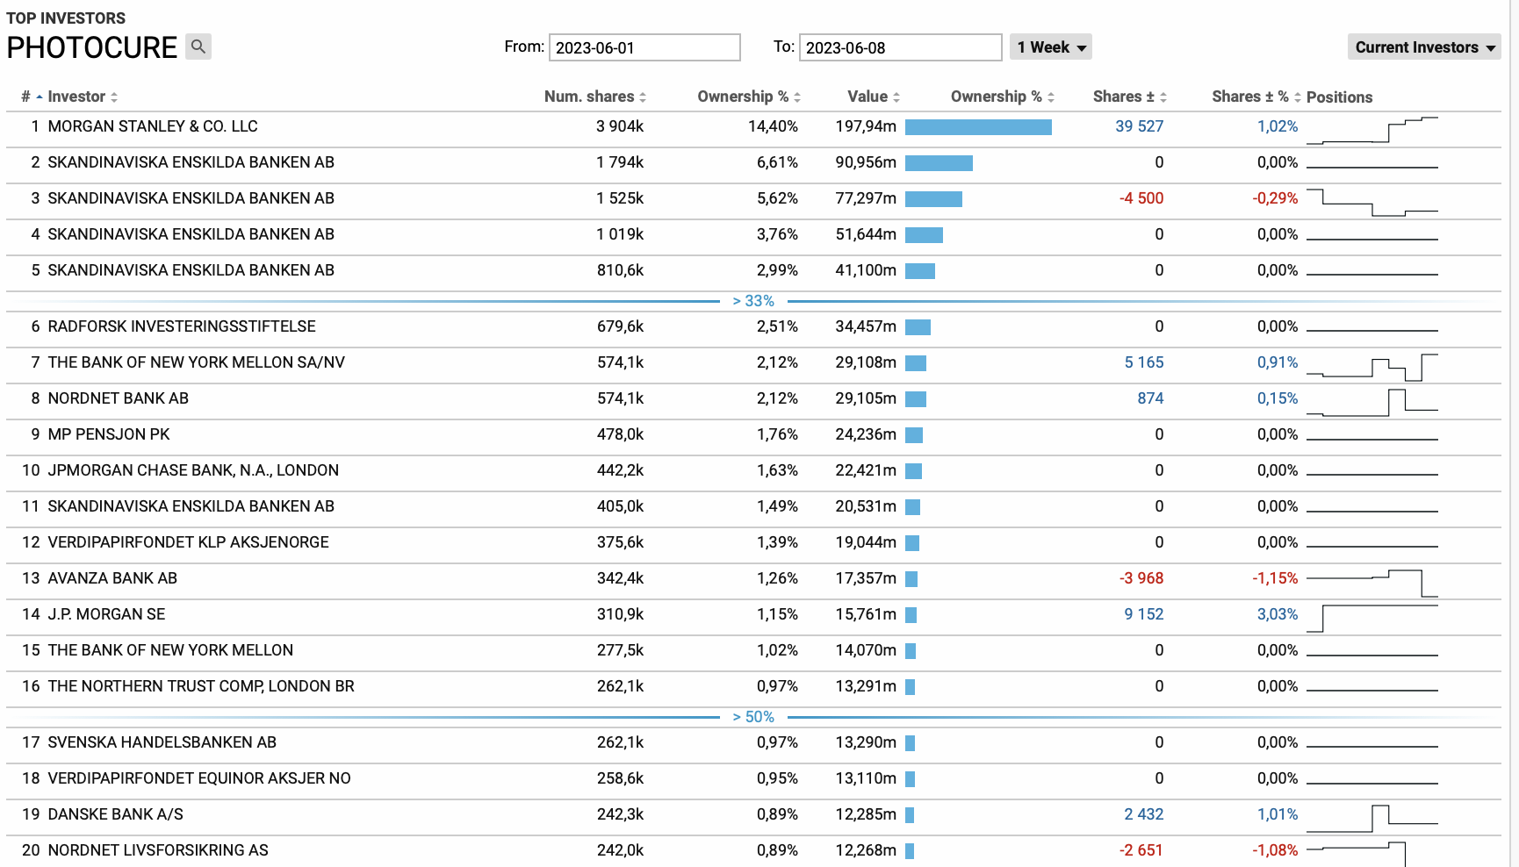The image size is (1519, 867).
Task: Click the Positions column header
Action: (1339, 97)
